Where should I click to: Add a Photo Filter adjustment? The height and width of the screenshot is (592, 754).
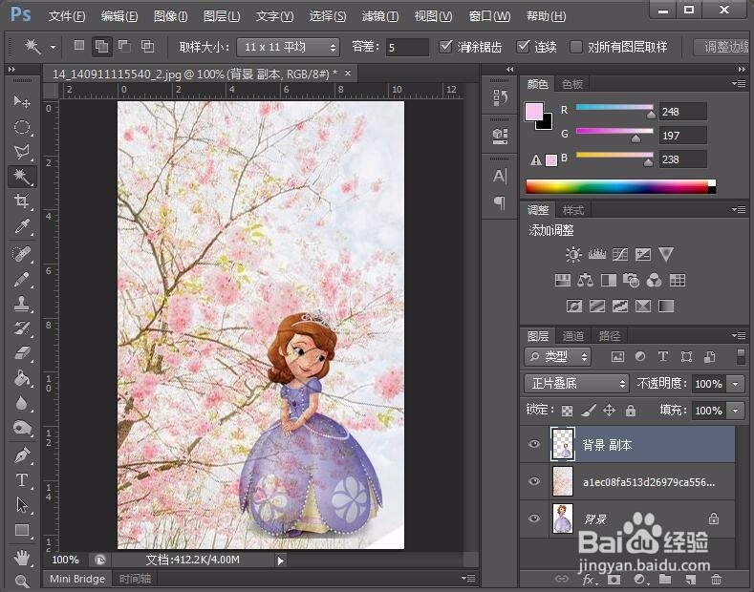pos(631,280)
